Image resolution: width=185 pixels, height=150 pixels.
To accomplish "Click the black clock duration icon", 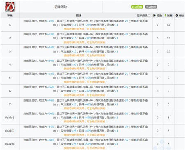I will (x=176, y=16).
